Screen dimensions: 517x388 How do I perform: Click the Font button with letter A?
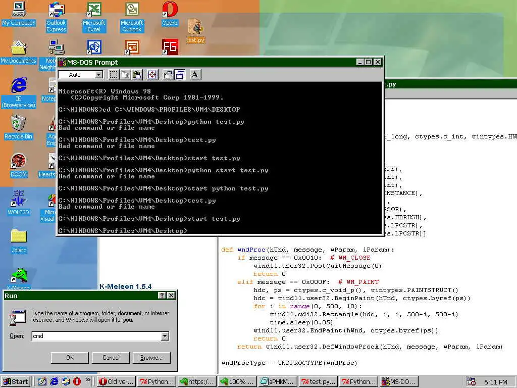pos(195,75)
